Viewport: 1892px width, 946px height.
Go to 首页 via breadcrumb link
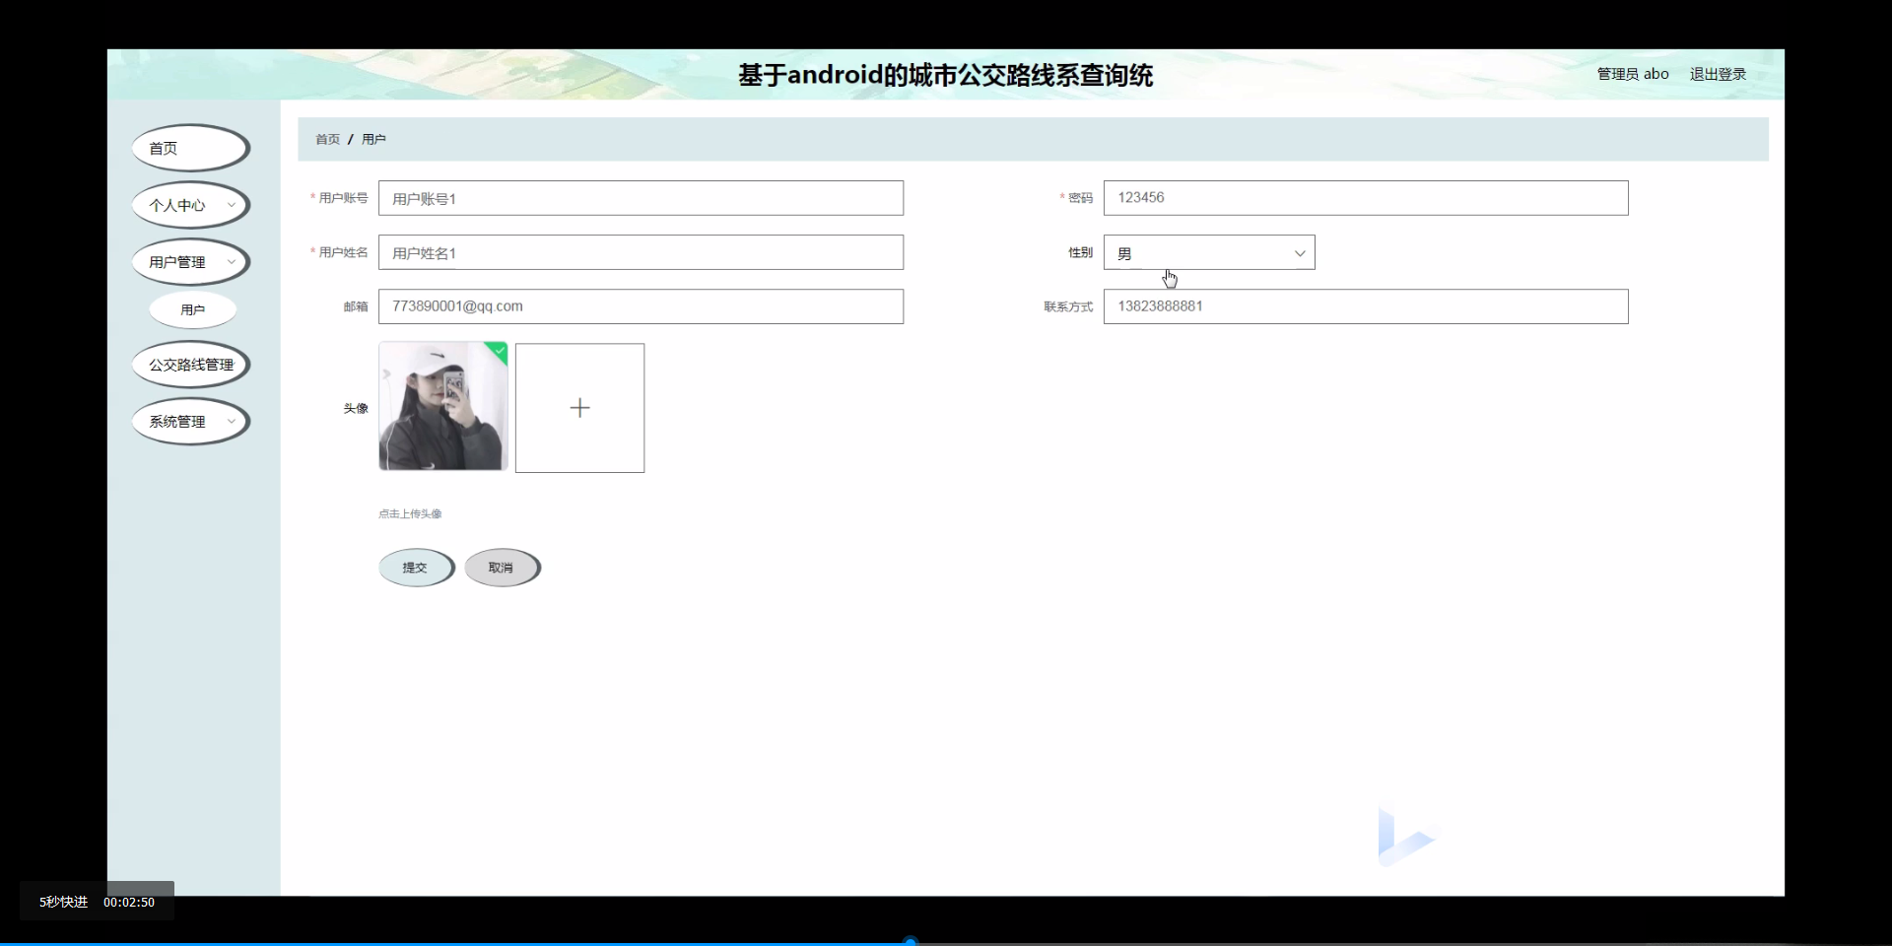click(326, 139)
